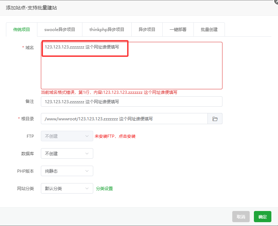Image resolution: width=278 pixels, height=226 pixels.
Task: Expand the FTP dropdown
Action: coord(67,136)
